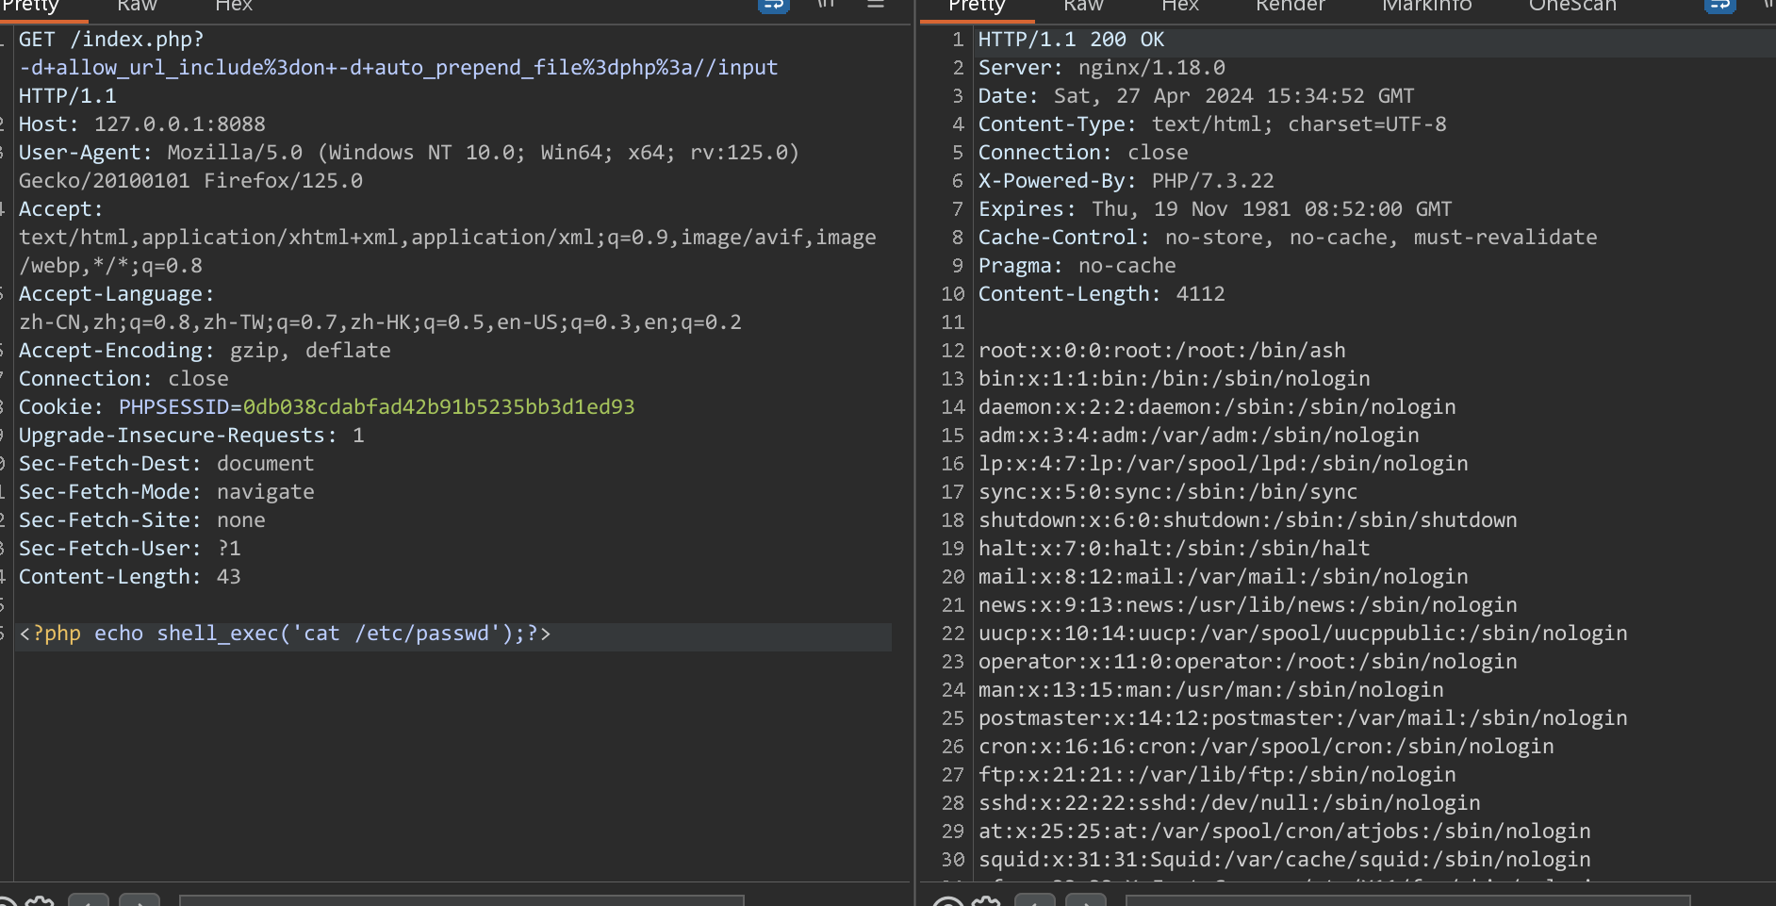This screenshot has width=1776, height=906.
Task: Click the Sec-Fetch-Dest: document header
Action: pyautogui.click(x=167, y=464)
